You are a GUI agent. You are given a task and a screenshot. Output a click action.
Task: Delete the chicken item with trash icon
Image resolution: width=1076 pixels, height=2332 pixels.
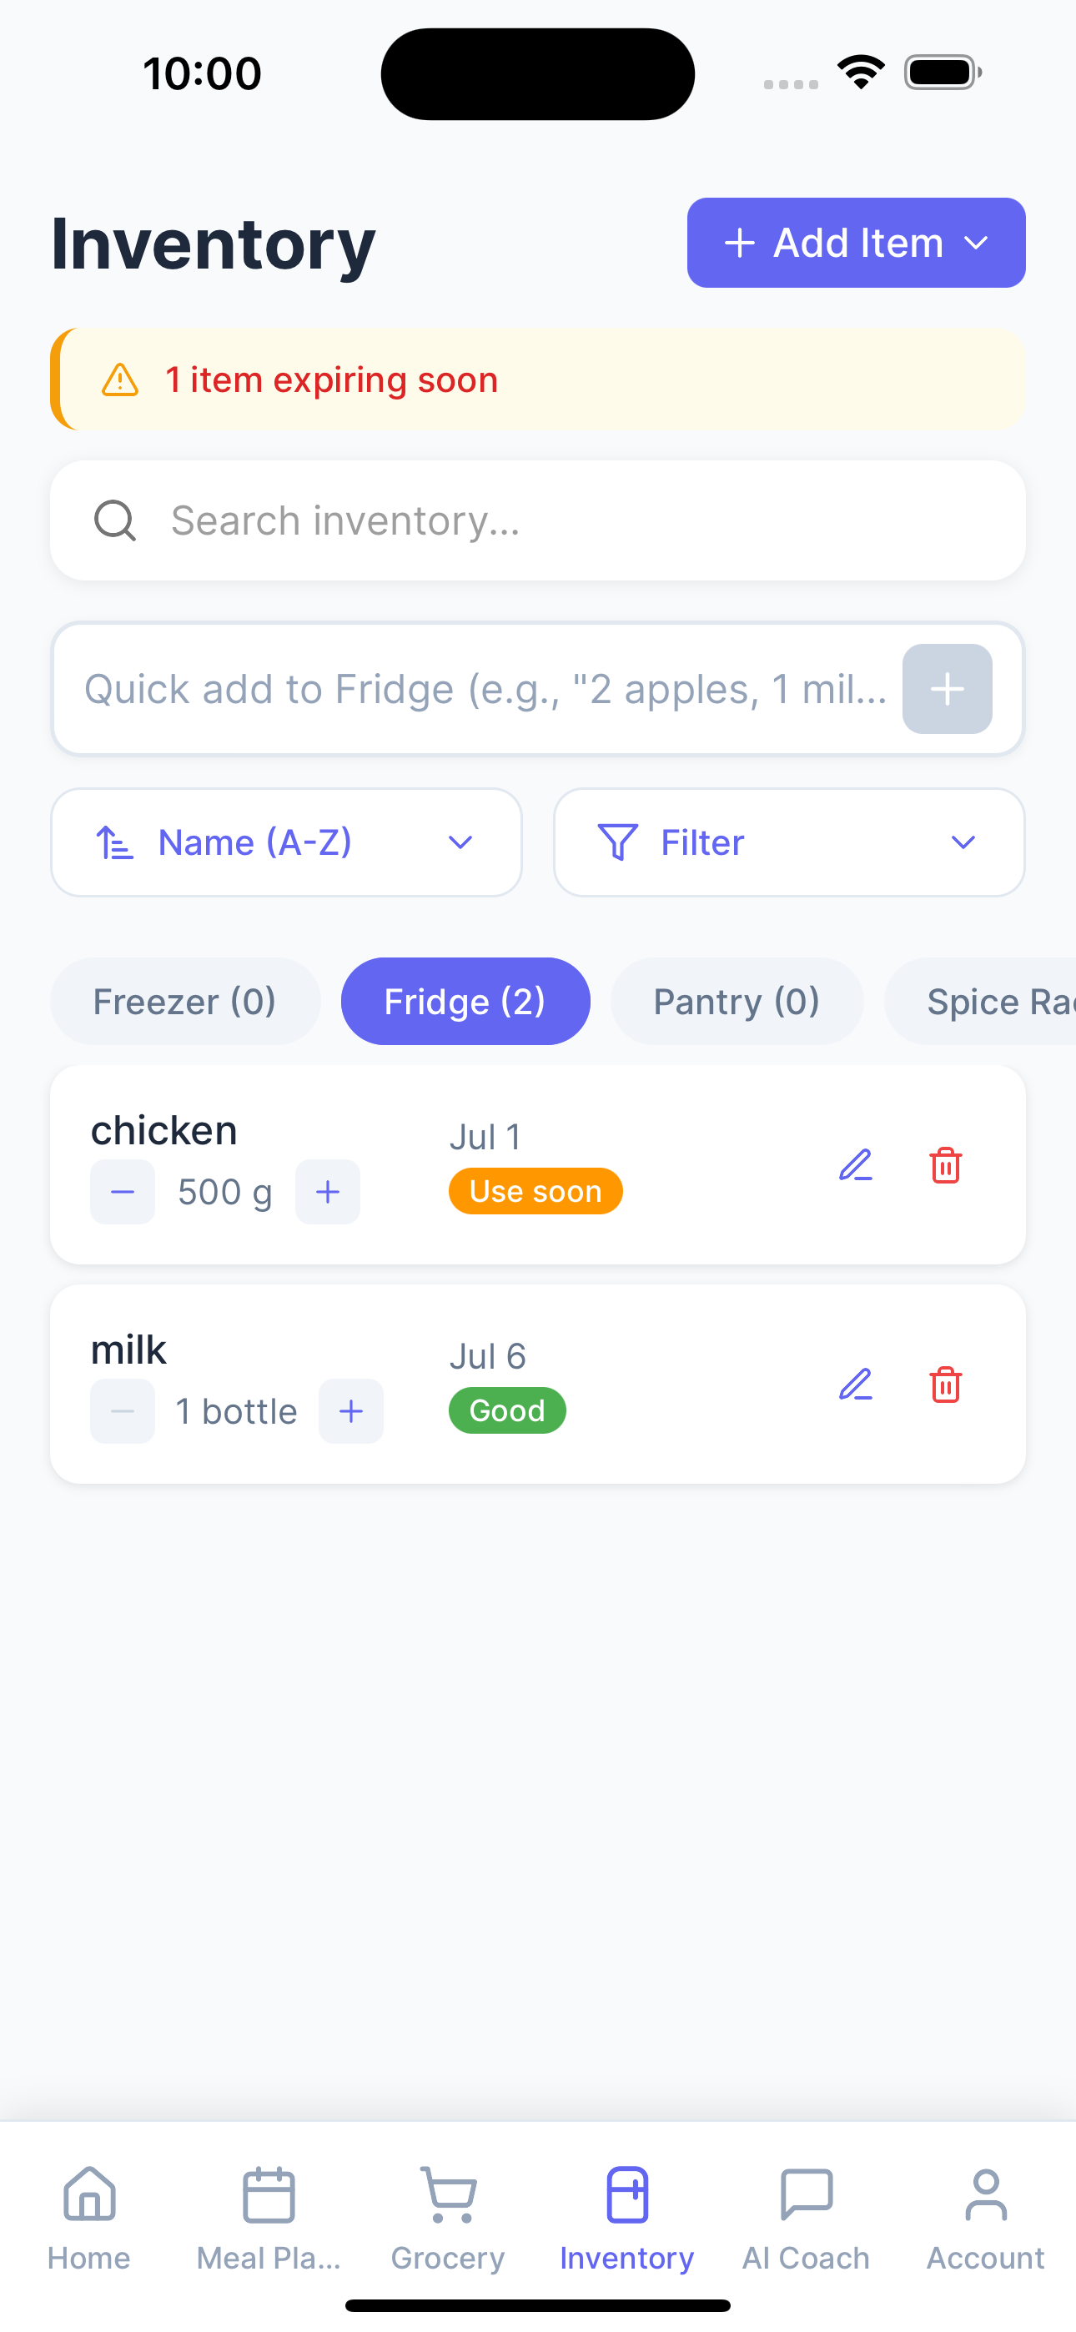coord(946,1165)
